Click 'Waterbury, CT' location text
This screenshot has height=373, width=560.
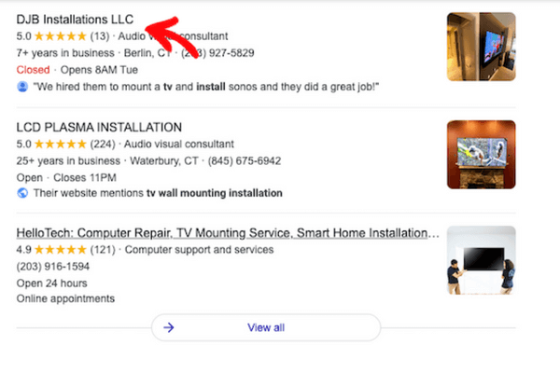click(x=164, y=160)
